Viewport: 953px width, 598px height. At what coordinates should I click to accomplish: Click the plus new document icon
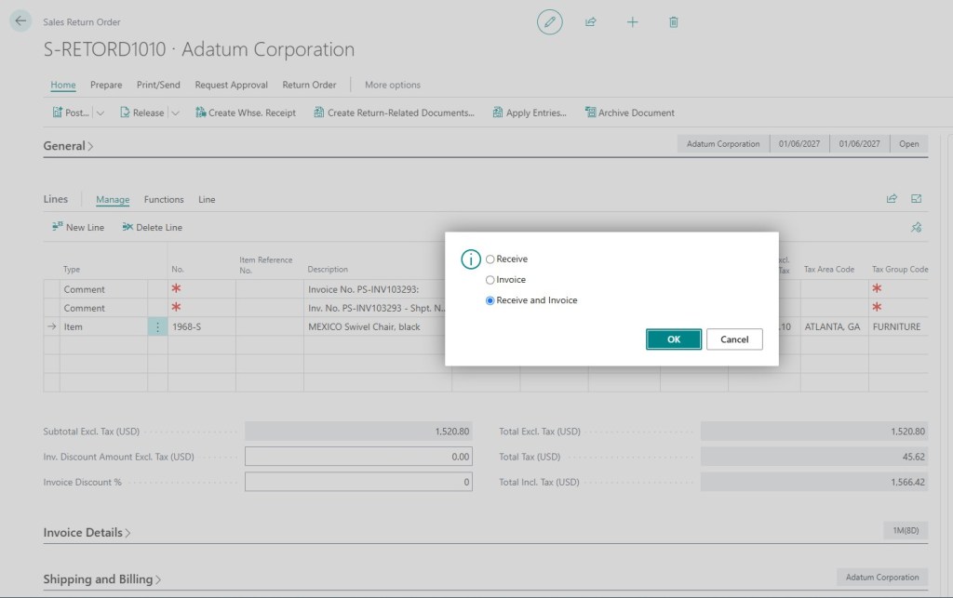(x=632, y=22)
